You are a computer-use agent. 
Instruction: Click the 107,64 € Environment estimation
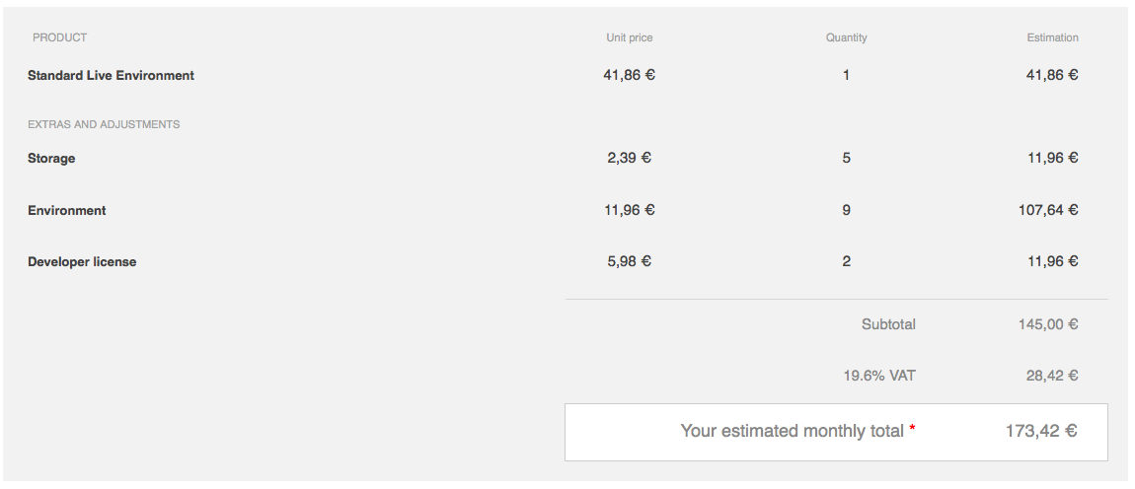[x=1048, y=210]
